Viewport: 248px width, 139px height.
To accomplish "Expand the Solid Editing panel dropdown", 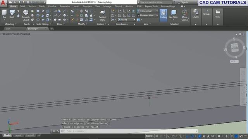I will pyautogui.click(x=44, y=24).
